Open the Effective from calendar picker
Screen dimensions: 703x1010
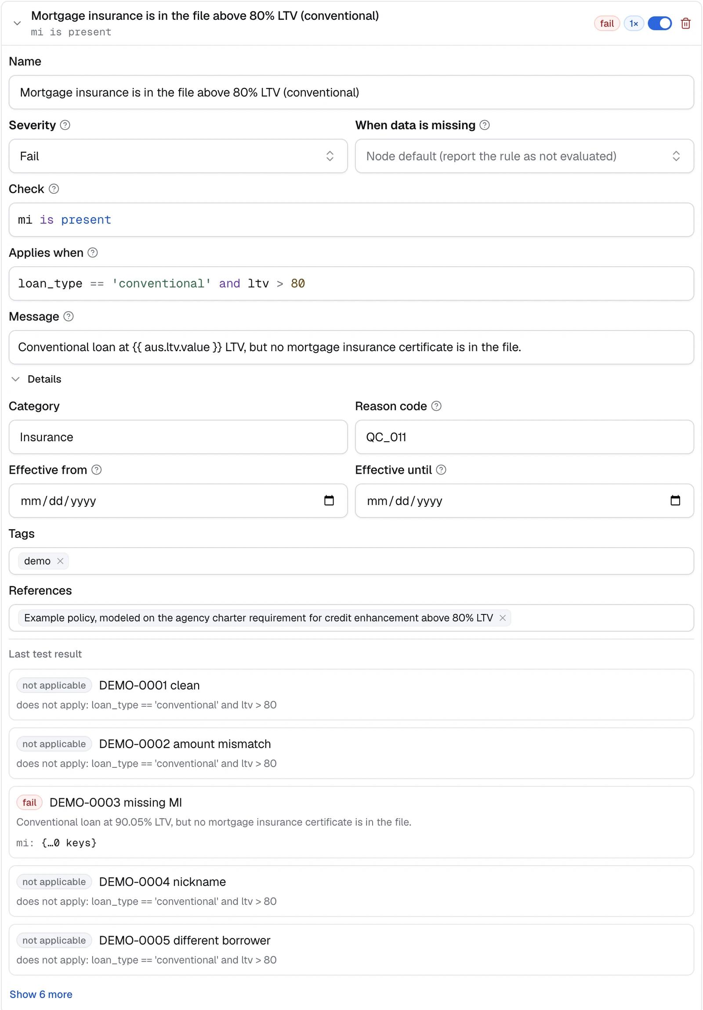tap(329, 501)
